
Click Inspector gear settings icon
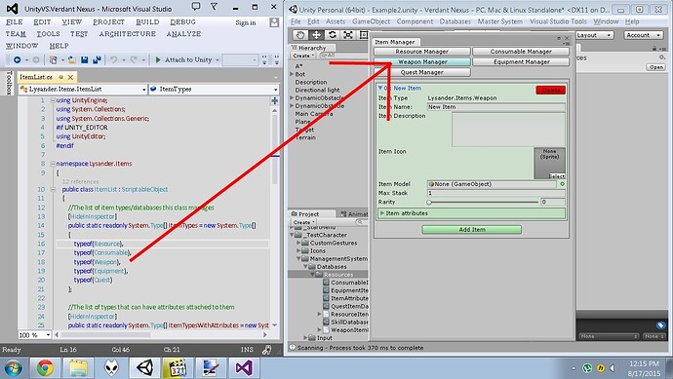tap(662, 57)
